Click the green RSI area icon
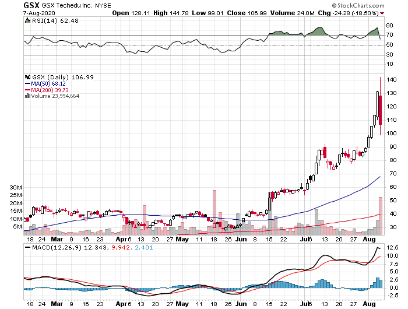Image resolution: width=408 pixels, height=309 pixels. pos(27,20)
